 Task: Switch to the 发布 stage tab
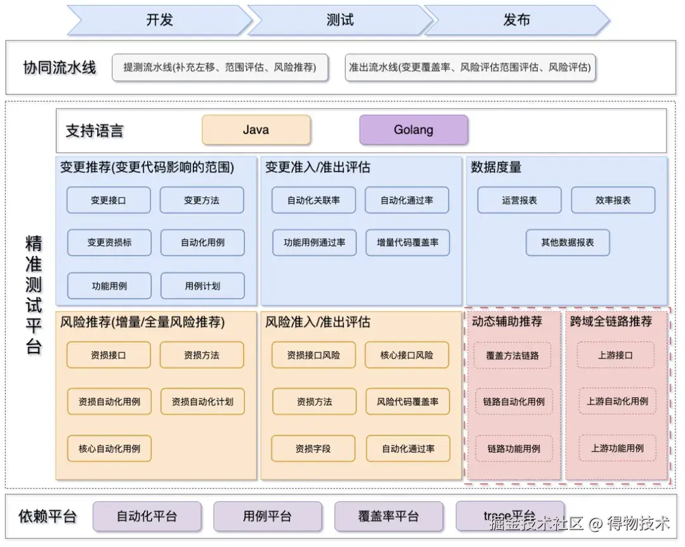(x=515, y=19)
